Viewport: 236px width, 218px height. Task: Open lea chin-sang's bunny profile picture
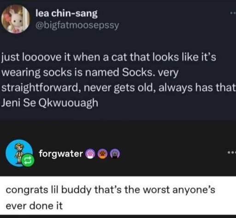15,19
